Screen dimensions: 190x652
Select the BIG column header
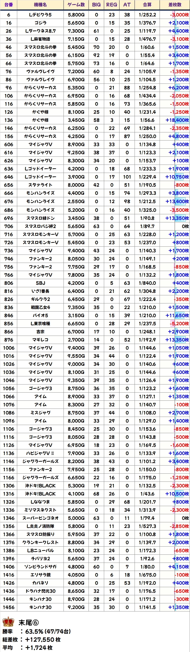click(x=96, y=5)
